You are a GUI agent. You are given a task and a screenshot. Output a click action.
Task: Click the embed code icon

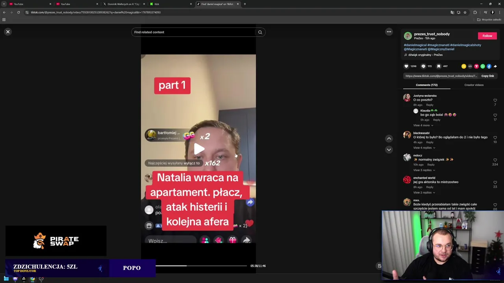click(x=470, y=66)
